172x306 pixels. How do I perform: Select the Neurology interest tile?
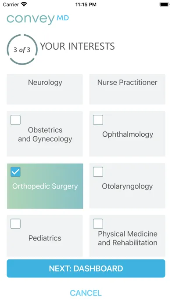pyautogui.click(x=45, y=89)
